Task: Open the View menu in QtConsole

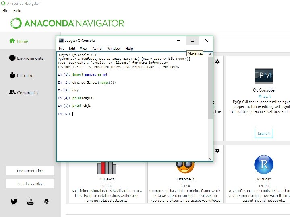Action: click(84, 49)
